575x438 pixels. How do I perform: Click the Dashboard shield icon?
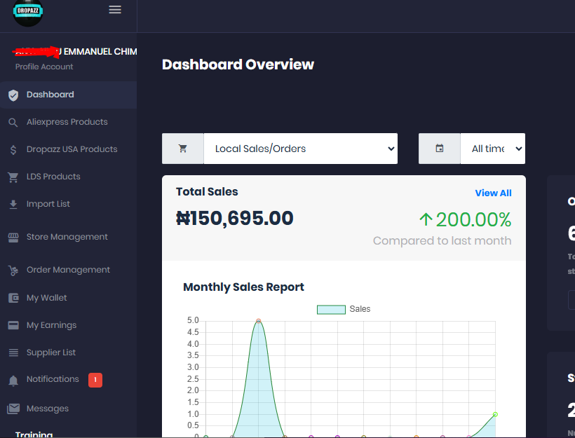click(13, 95)
